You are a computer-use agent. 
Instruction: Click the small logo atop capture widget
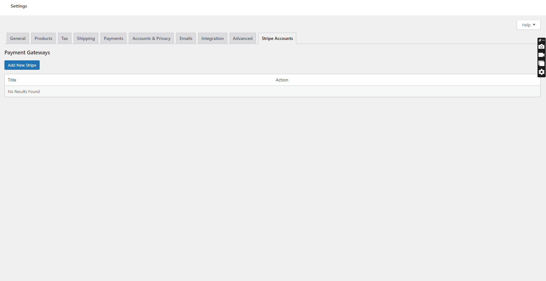click(x=540, y=40)
